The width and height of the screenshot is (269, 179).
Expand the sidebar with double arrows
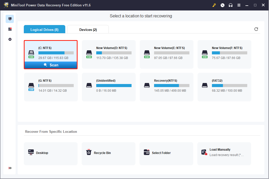point(10,168)
